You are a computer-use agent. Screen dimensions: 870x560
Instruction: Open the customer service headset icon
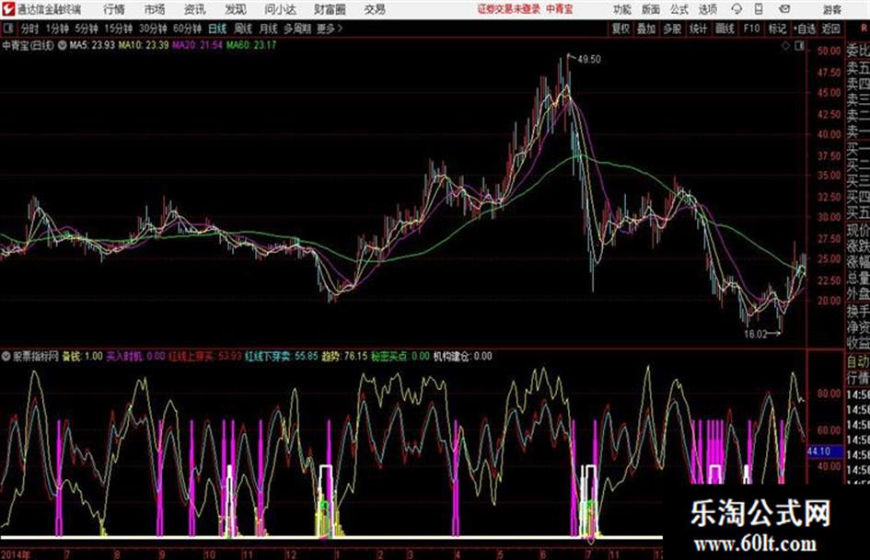pos(737,9)
